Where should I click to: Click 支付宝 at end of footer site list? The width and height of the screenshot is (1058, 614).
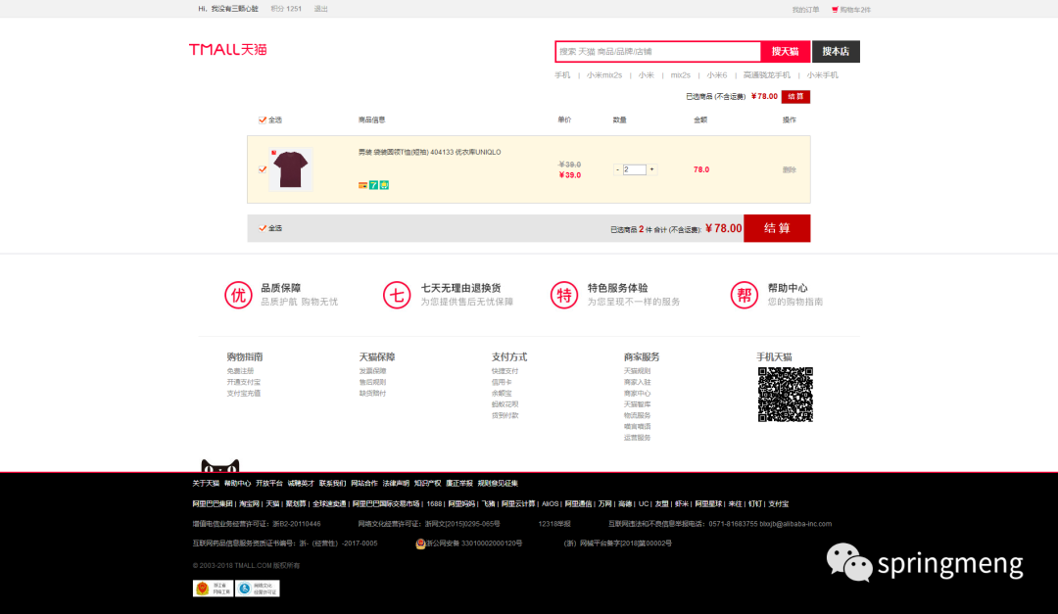(x=778, y=504)
